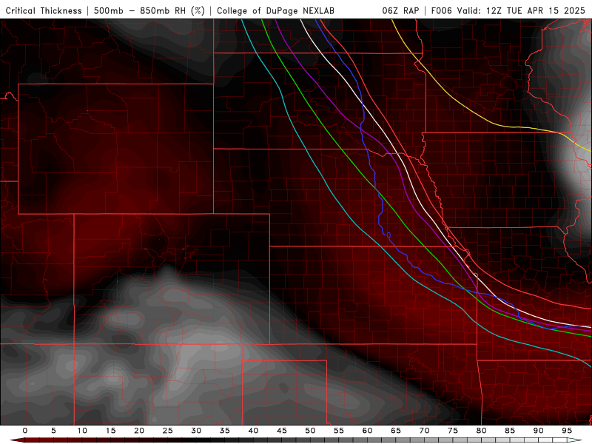Click the "06Z RAP" model run label
This screenshot has height=444, width=592.
pos(400,10)
